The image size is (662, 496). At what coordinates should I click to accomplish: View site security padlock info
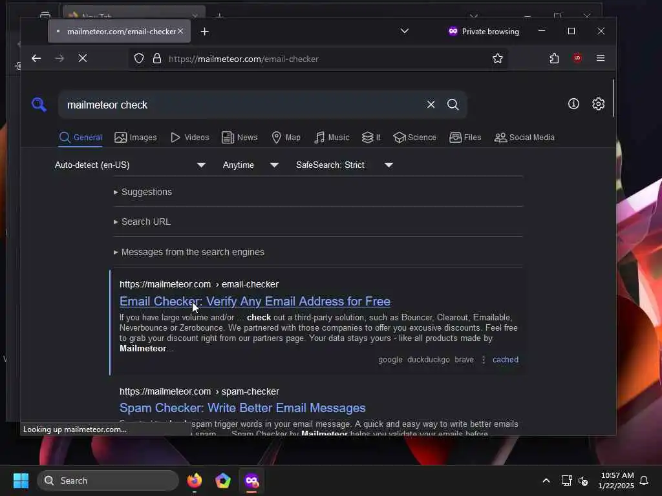pos(157,58)
